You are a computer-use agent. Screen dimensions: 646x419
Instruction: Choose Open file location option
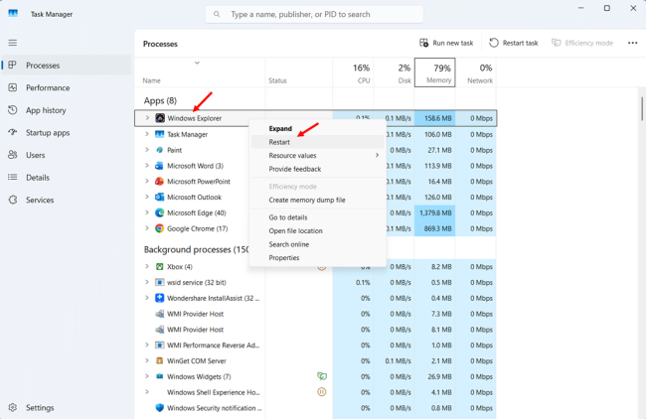click(x=317, y=231)
